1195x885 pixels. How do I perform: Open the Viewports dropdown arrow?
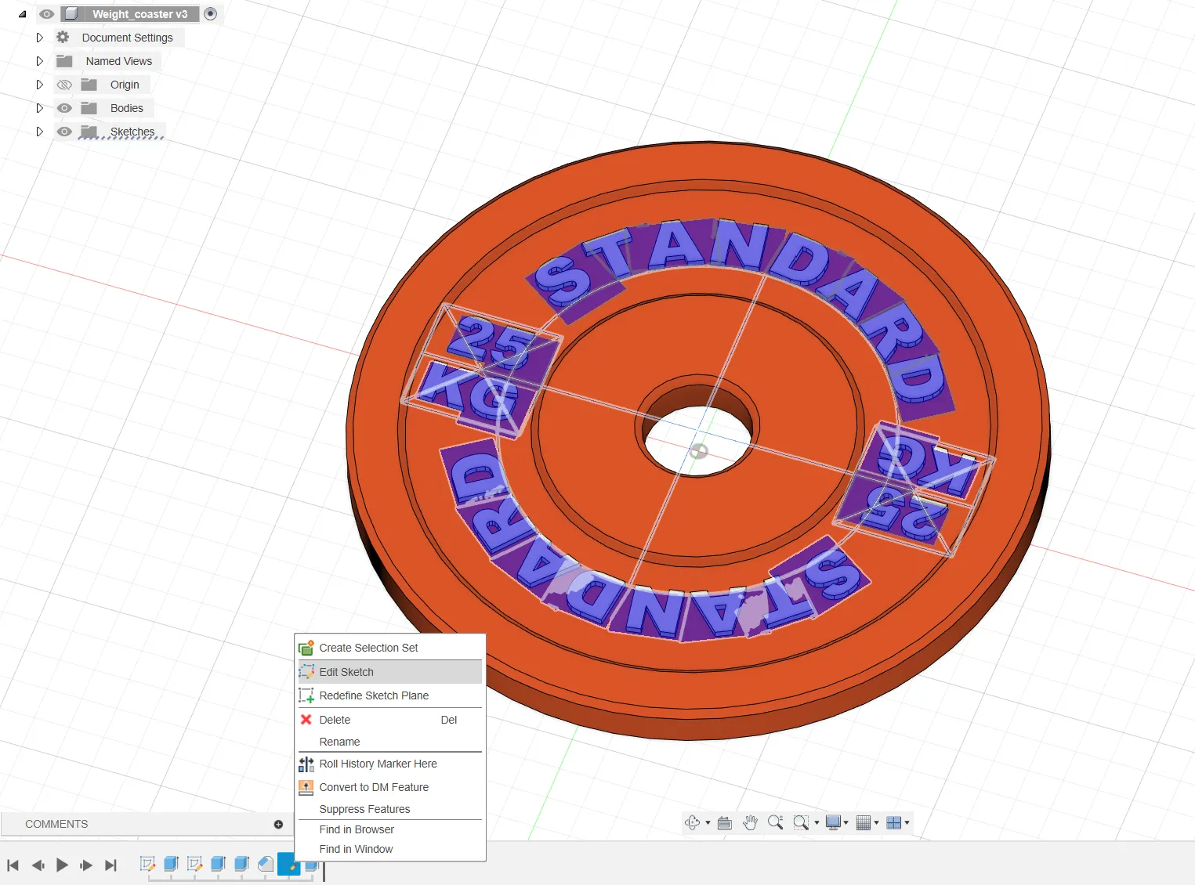pos(907,823)
